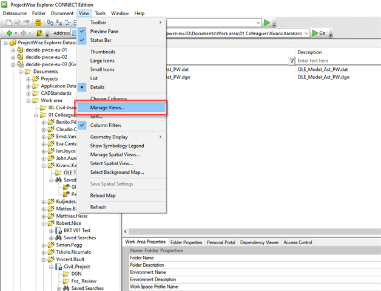Open the Tools menu

[100, 13]
